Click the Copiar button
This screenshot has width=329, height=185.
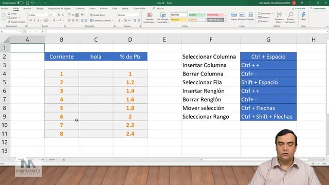[x=12, y=17]
